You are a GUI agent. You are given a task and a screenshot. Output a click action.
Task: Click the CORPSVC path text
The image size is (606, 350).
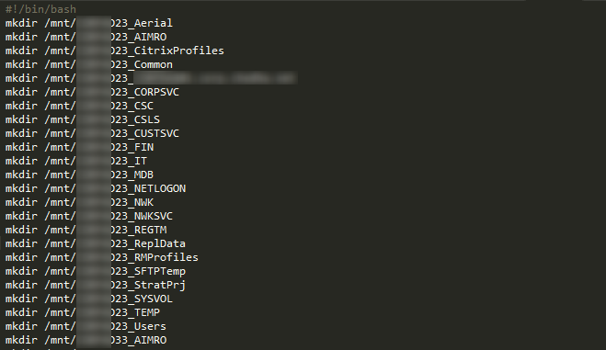click(156, 92)
